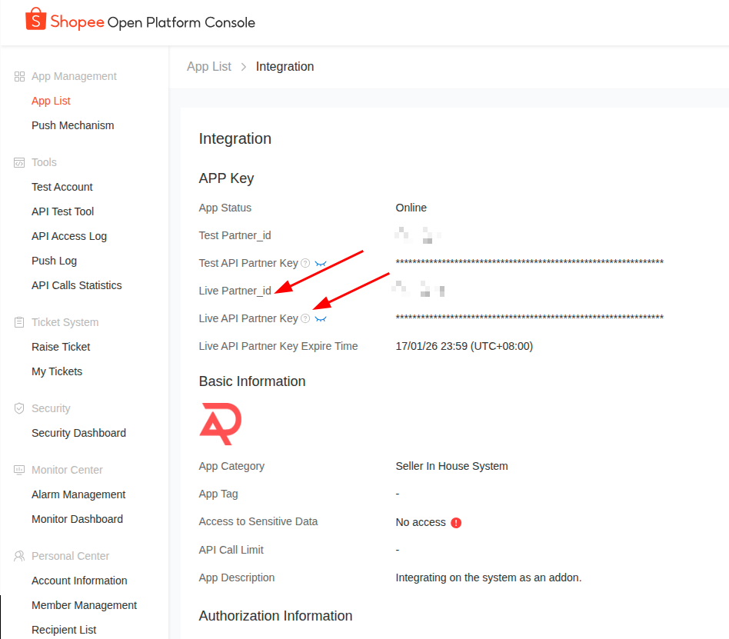This screenshot has width=729, height=639.
Task: Click the Monitor Center section icon
Action: click(x=19, y=471)
